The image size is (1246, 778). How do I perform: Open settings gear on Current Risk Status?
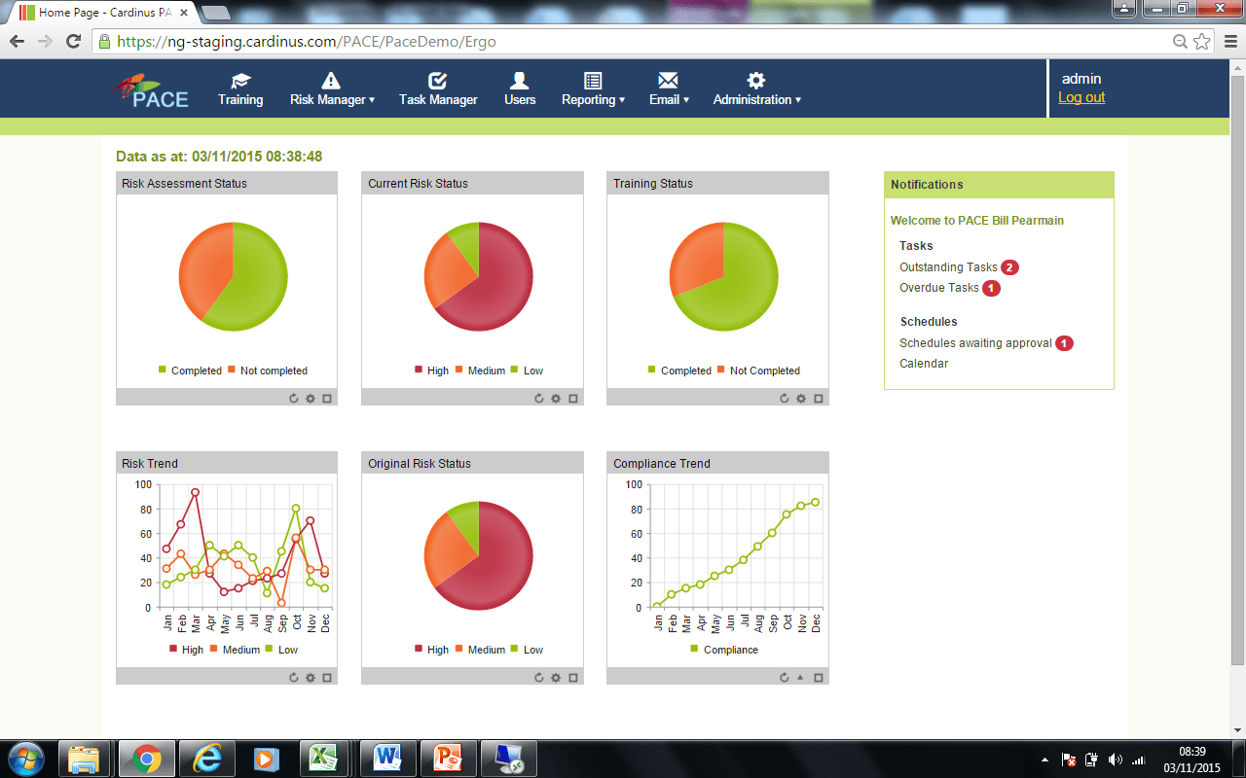556,398
